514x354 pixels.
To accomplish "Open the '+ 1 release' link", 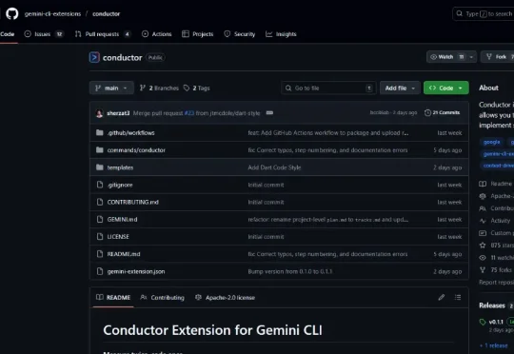I will pyautogui.click(x=494, y=345).
